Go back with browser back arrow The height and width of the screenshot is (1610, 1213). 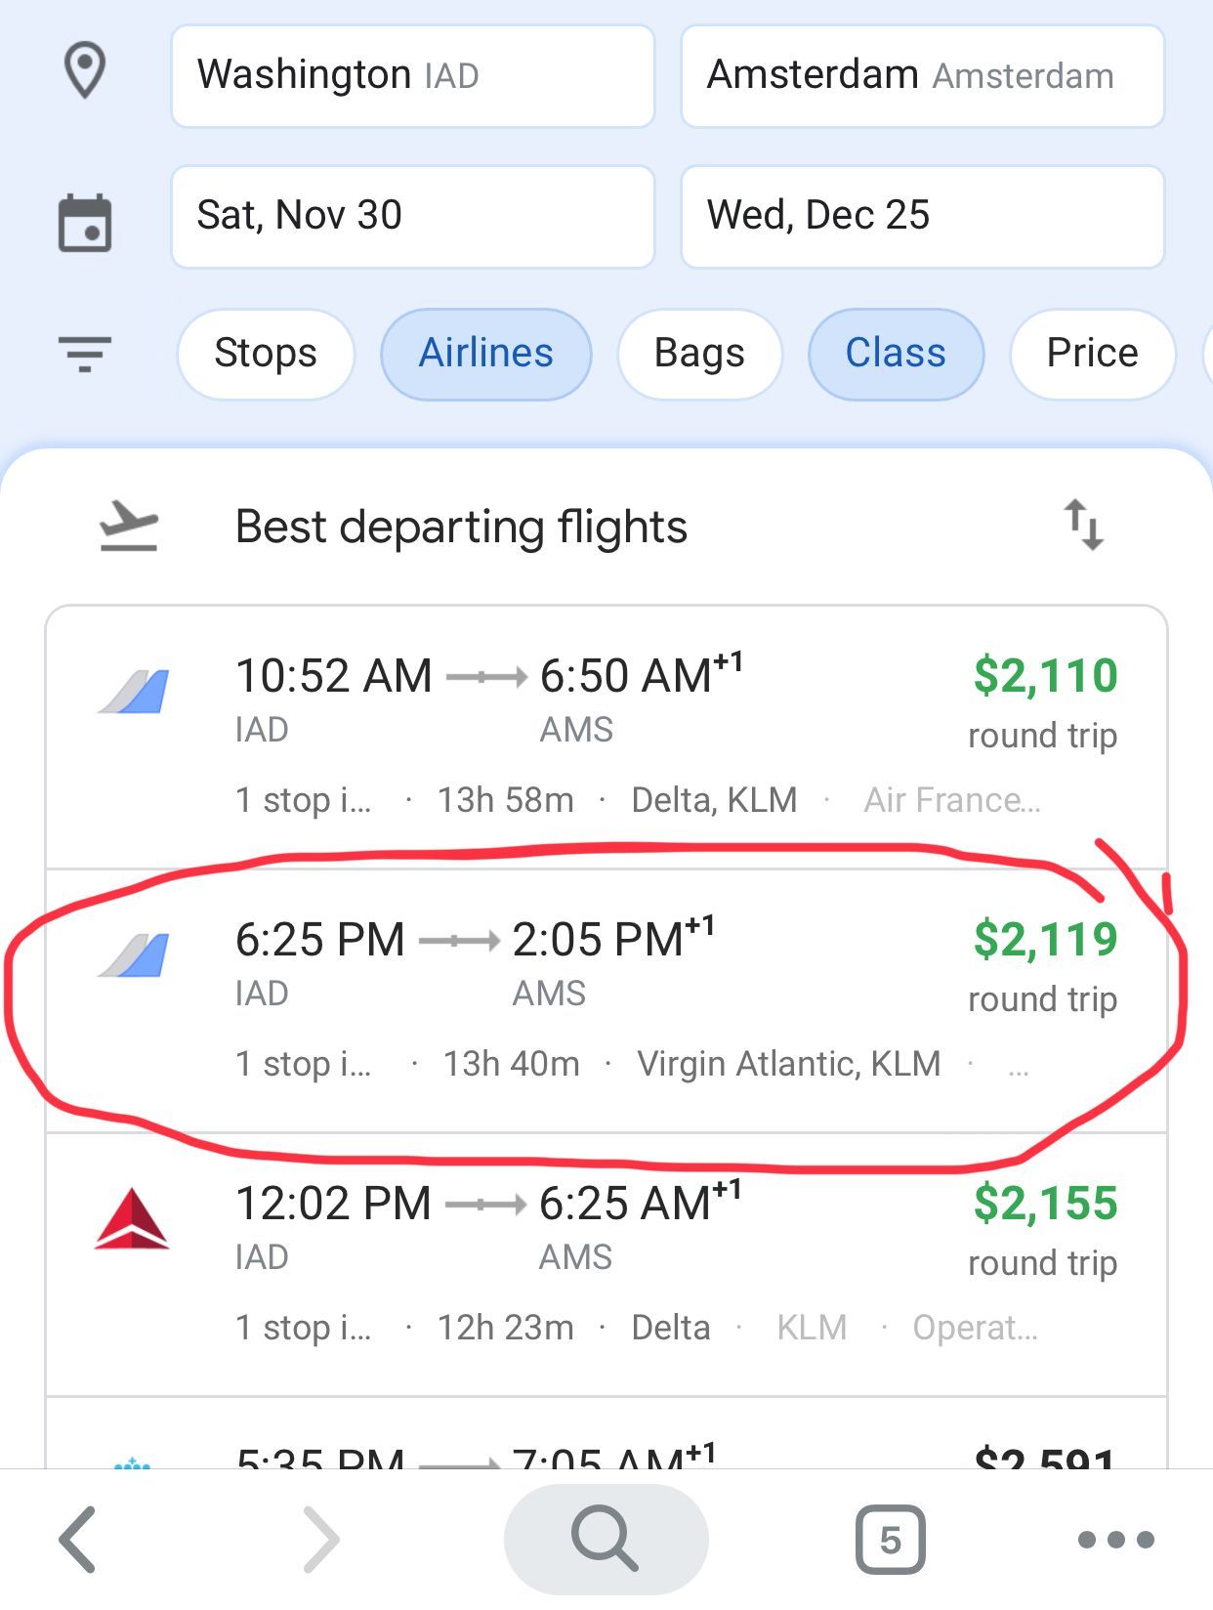coord(78,1540)
